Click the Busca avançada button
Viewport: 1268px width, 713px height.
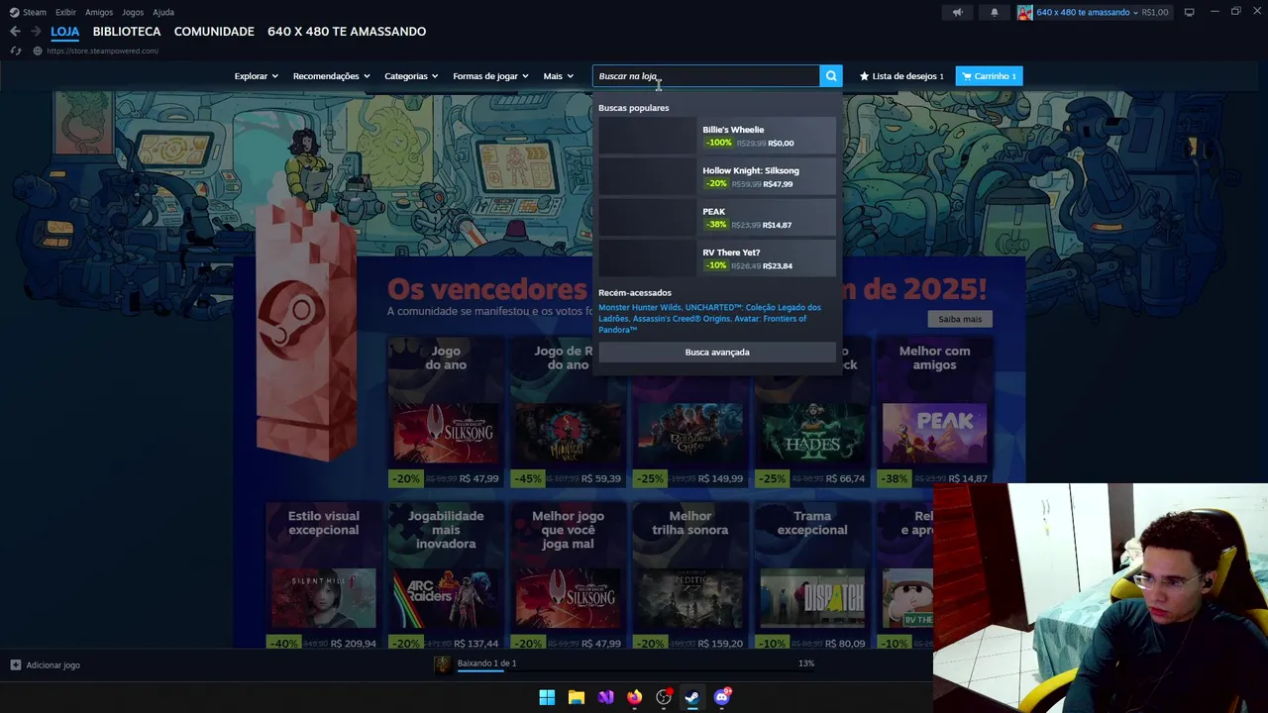tap(717, 353)
